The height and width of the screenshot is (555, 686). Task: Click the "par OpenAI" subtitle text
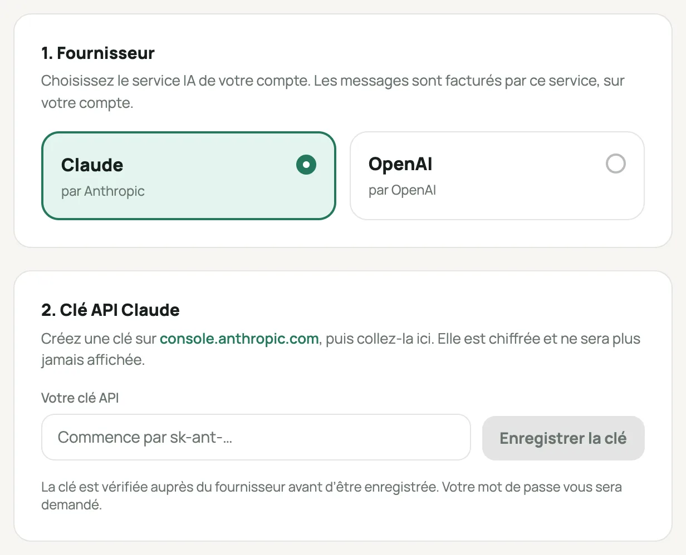(402, 190)
